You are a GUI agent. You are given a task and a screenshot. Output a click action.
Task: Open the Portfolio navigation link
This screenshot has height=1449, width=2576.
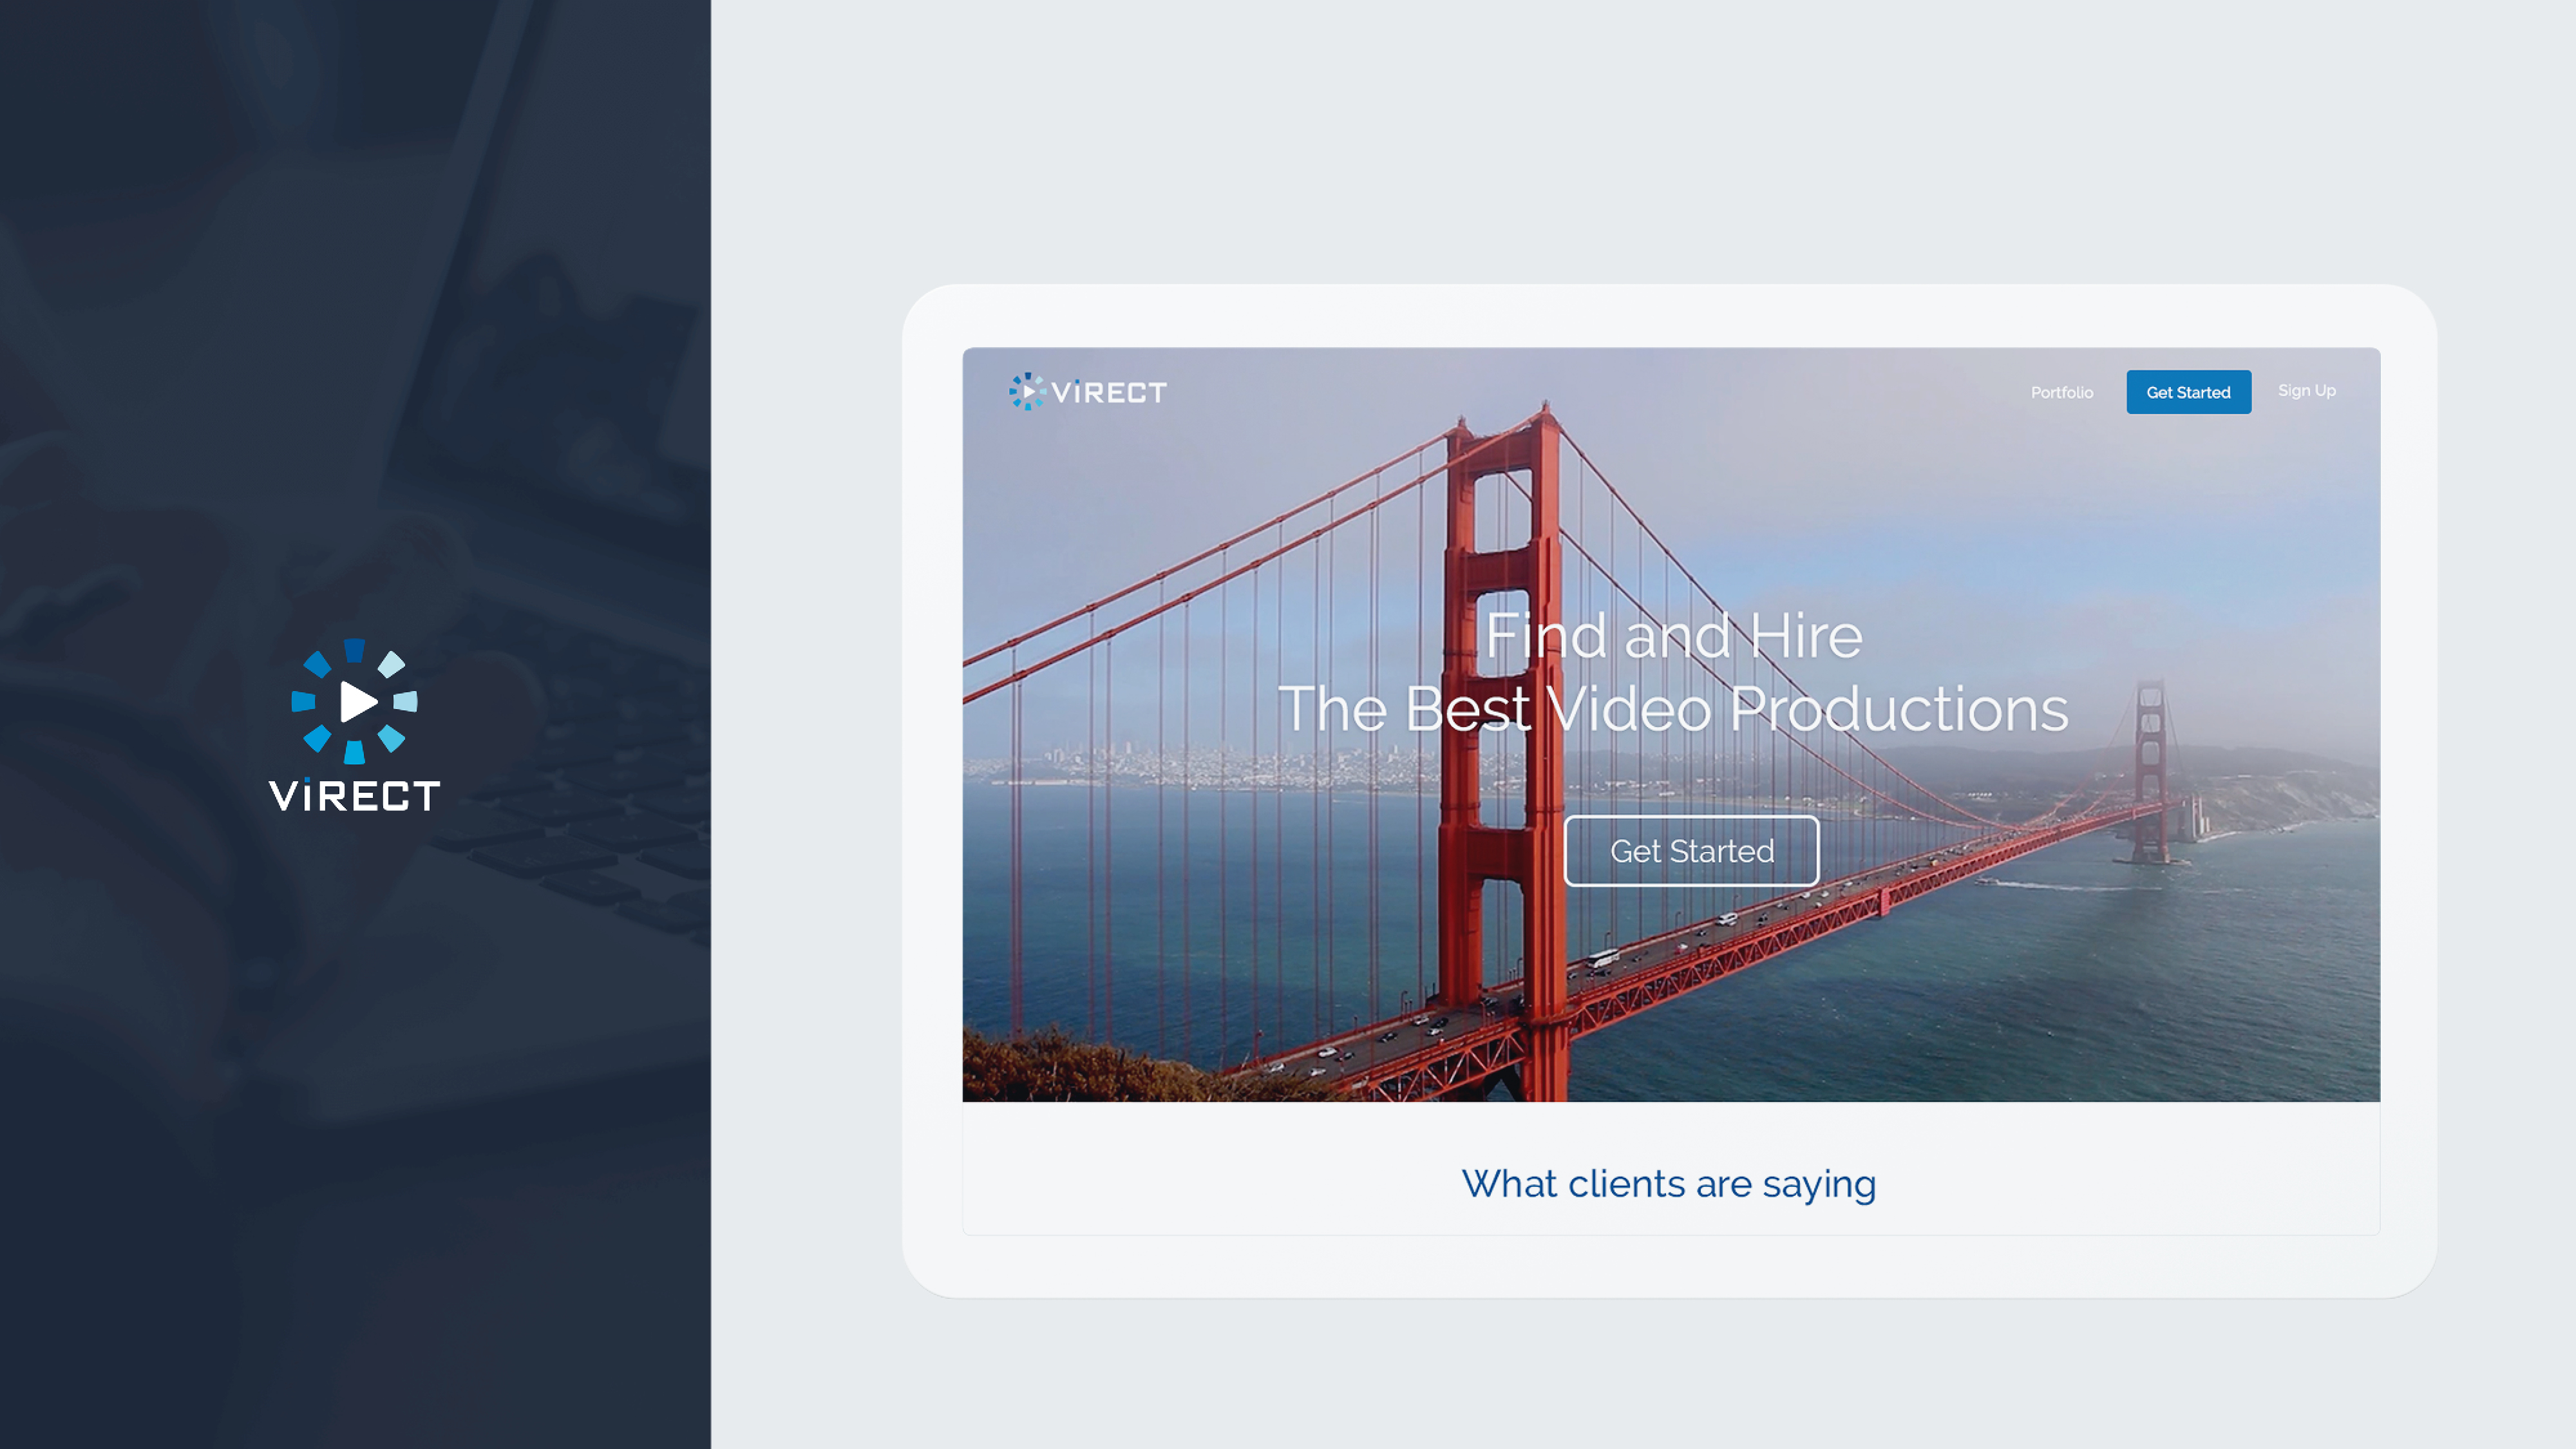[x=2061, y=392]
